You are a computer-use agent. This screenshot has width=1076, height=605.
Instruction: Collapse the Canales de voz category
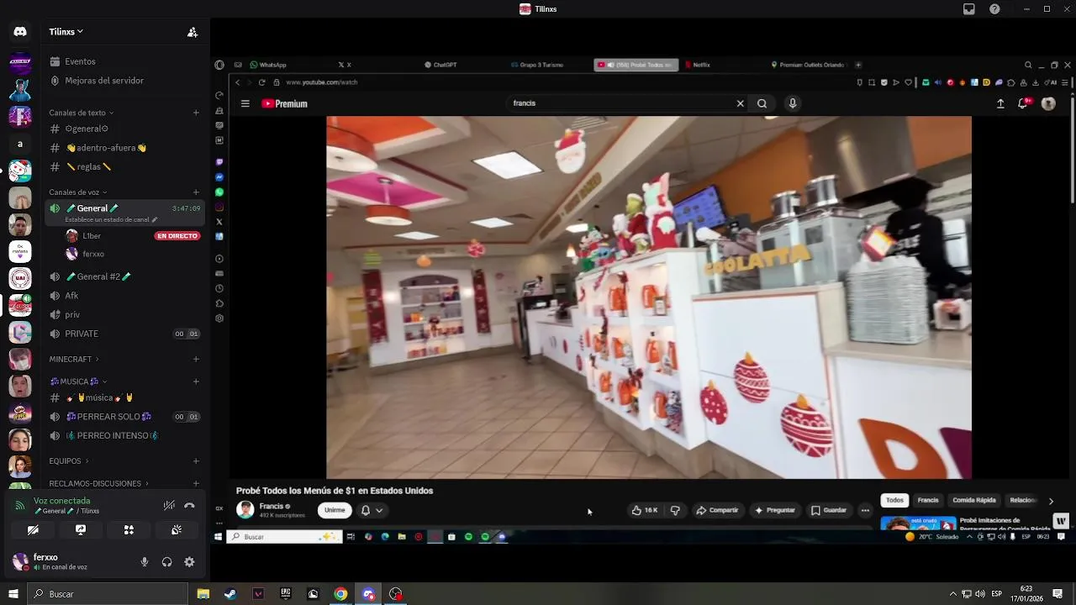tap(77, 192)
